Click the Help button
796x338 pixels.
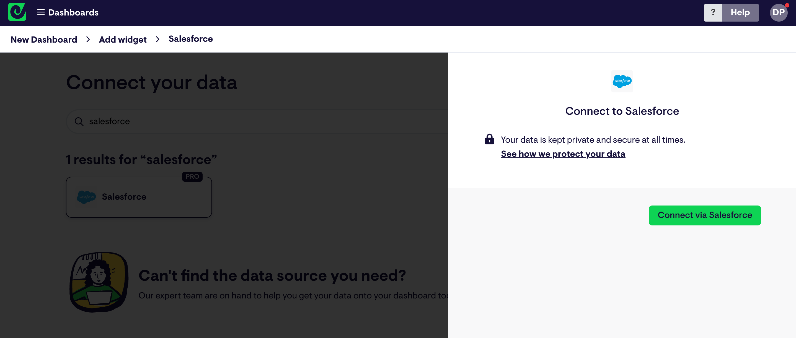740,12
